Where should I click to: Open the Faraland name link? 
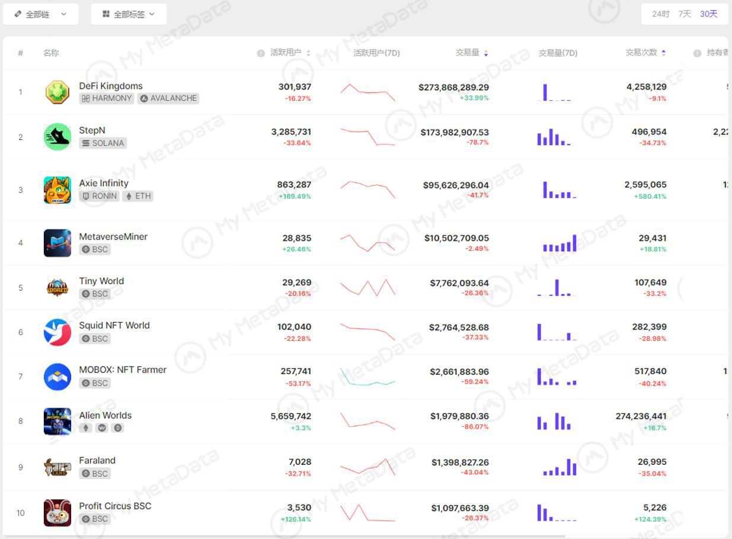click(97, 461)
